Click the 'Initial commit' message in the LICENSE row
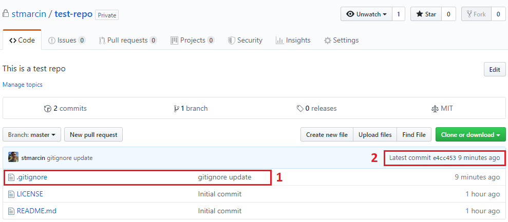508x222 pixels. pyautogui.click(x=220, y=194)
